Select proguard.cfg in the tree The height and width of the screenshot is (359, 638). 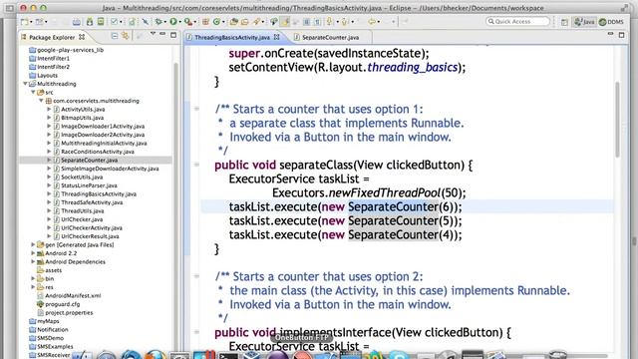(62, 304)
